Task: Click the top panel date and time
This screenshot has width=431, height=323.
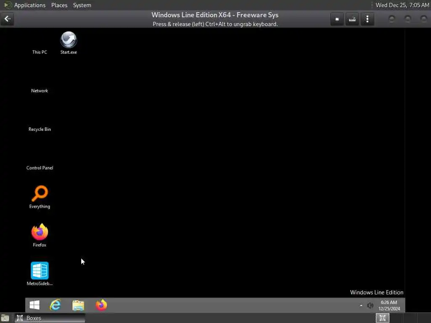Action: pyautogui.click(x=402, y=5)
